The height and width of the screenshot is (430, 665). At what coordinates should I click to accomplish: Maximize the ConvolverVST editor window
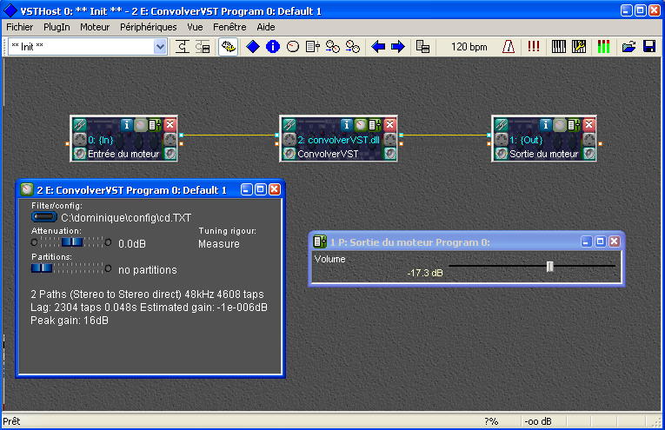[261, 189]
